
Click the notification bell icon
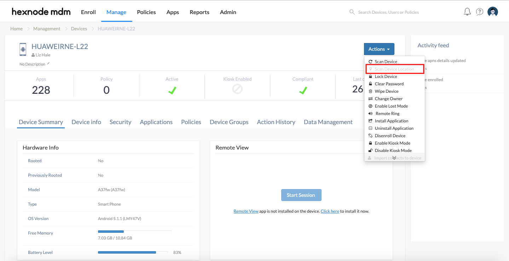pos(467,11)
